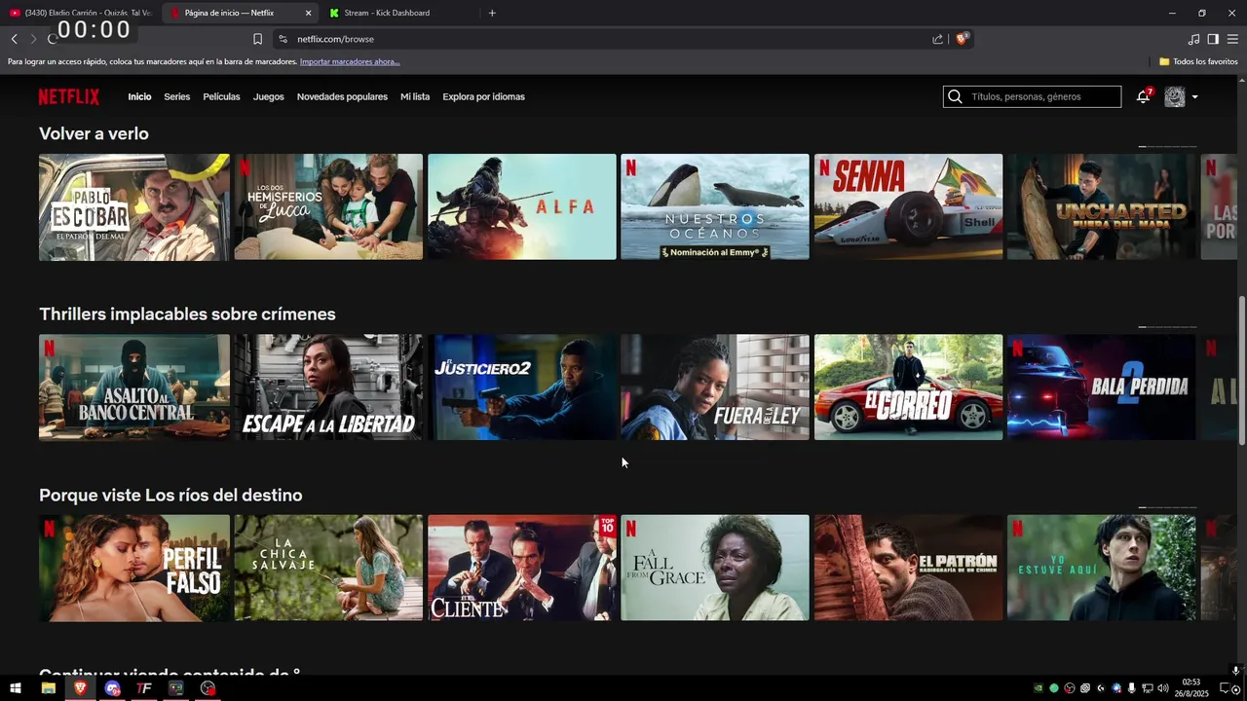Click the Volver a verlo row heading
1247x701 pixels.
94,133
